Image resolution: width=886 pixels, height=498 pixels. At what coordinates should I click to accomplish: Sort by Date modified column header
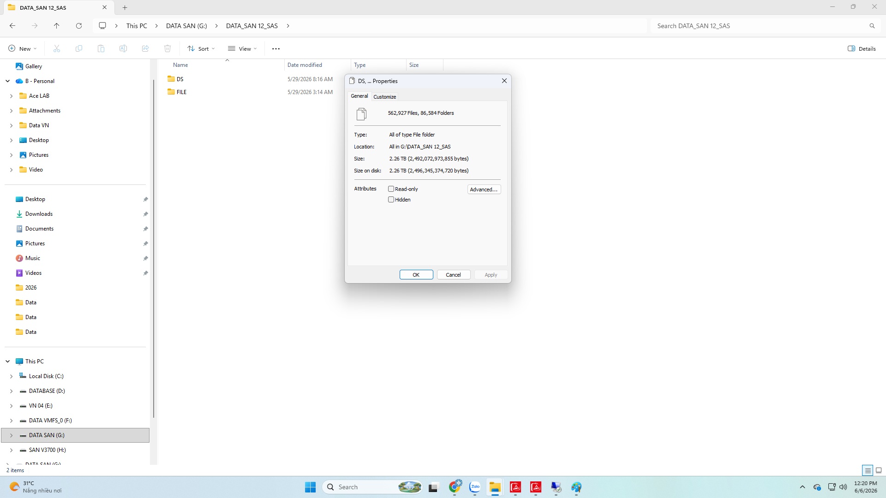click(x=317, y=65)
